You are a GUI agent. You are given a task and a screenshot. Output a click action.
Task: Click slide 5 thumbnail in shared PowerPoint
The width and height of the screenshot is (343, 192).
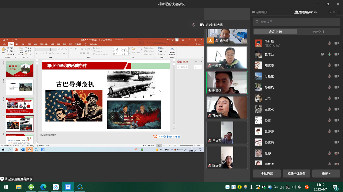point(20,105)
